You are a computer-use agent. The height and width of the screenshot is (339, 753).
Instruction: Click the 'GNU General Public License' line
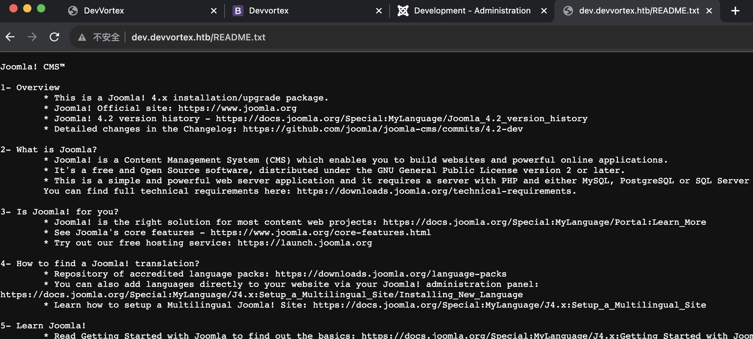334,170
